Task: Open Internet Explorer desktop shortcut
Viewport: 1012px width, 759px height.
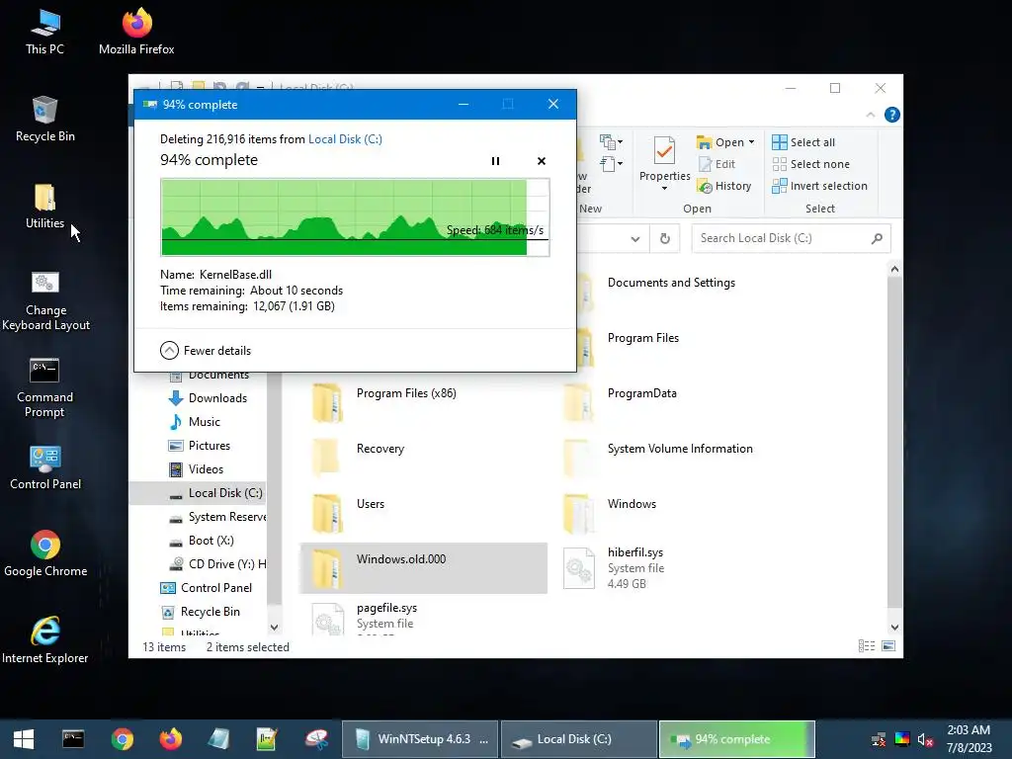Action: click(45, 640)
